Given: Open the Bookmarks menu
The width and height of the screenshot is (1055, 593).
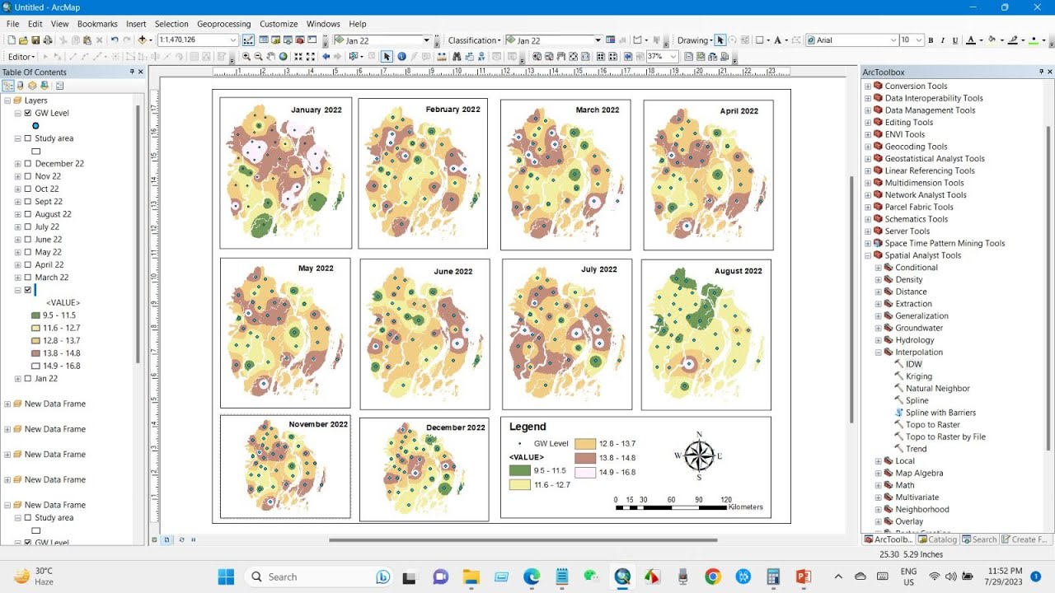Looking at the screenshot, I should (97, 24).
